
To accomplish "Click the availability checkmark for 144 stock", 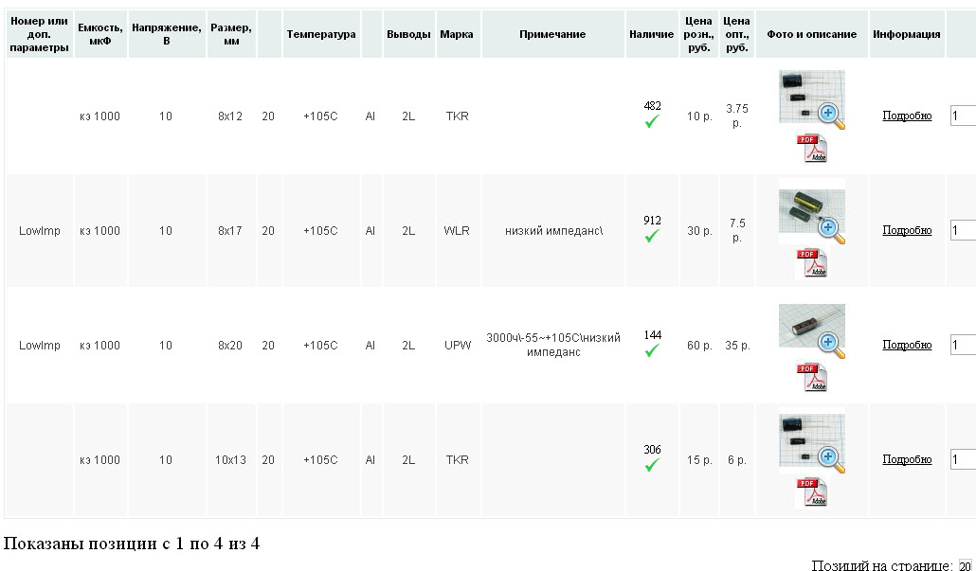I will [652, 350].
